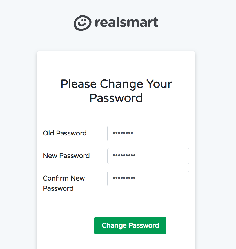
Task: Click masked dots in Confirm New Password
Action: click(x=124, y=178)
